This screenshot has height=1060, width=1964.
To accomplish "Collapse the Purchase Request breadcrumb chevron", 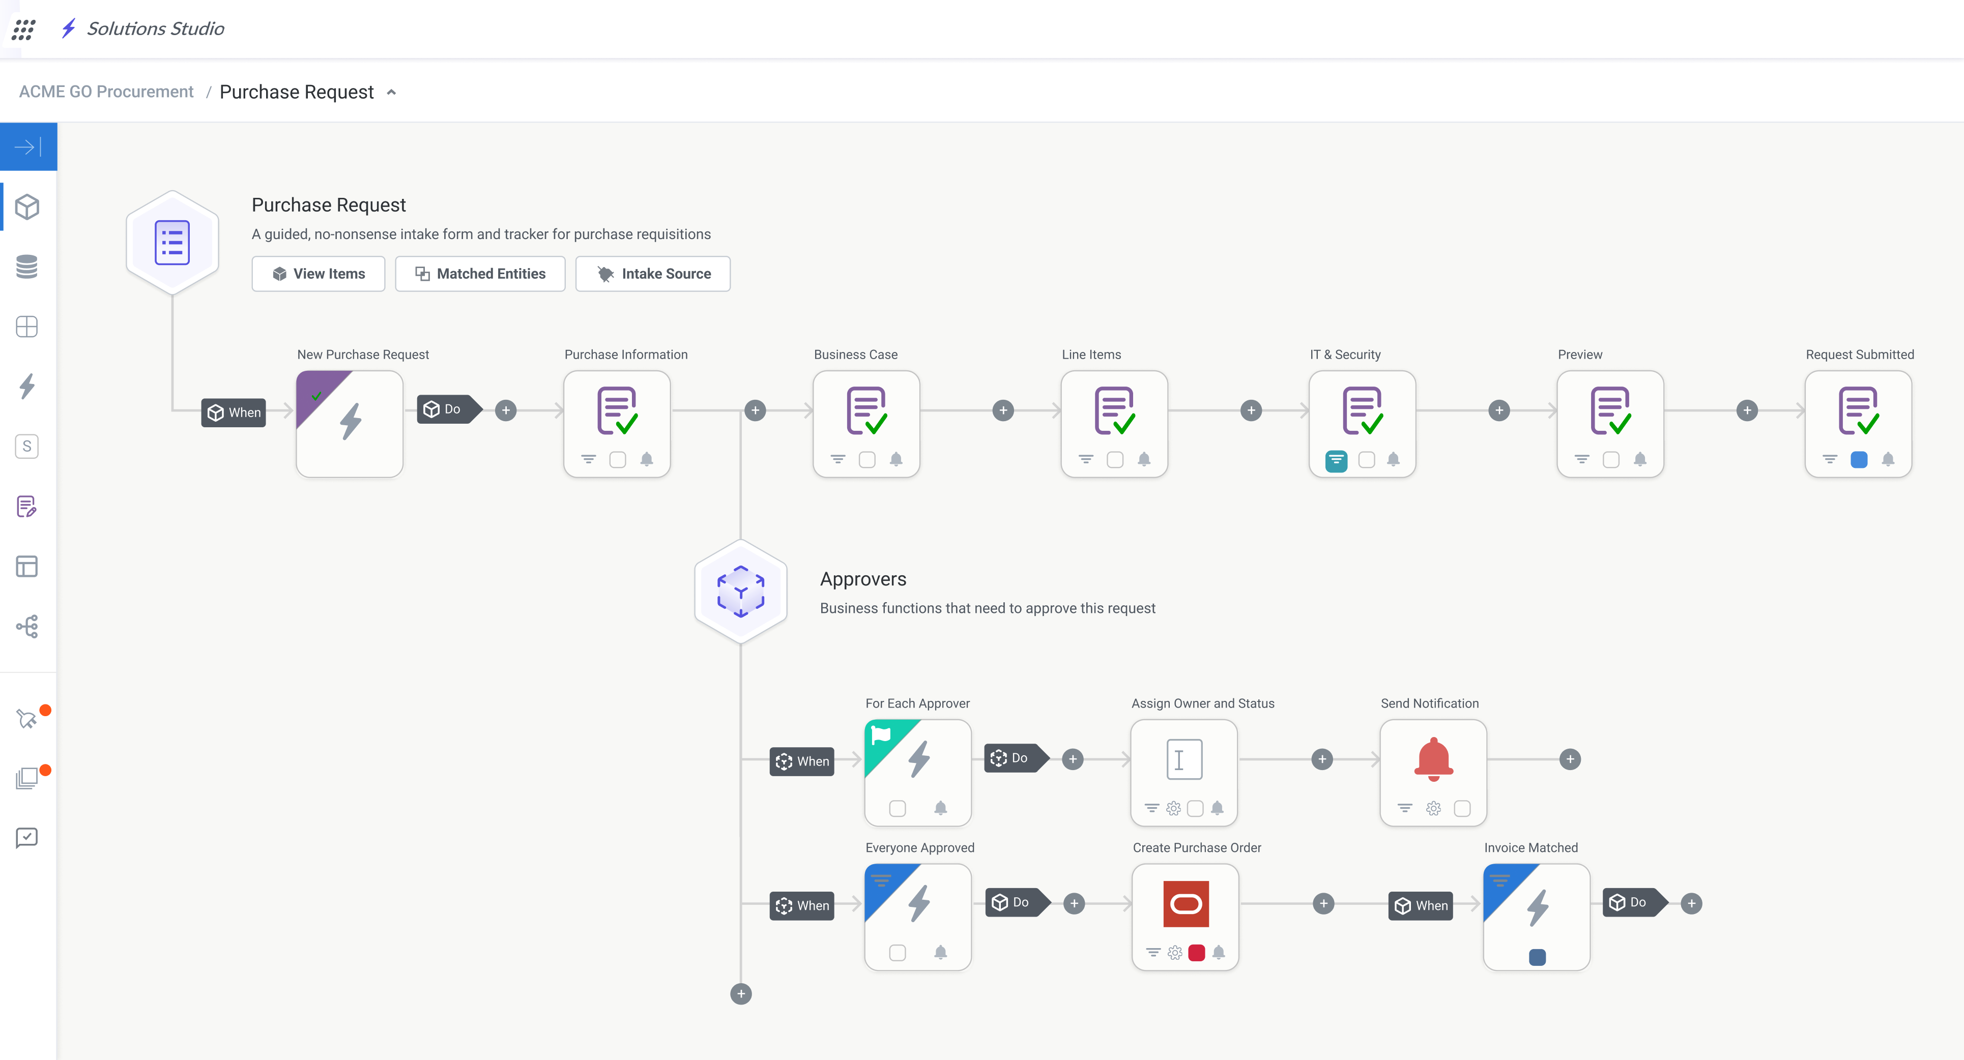I will 392,92.
